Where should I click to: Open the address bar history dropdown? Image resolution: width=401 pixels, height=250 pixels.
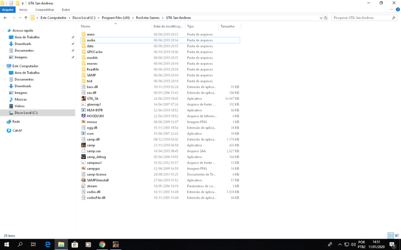click(321, 18)
